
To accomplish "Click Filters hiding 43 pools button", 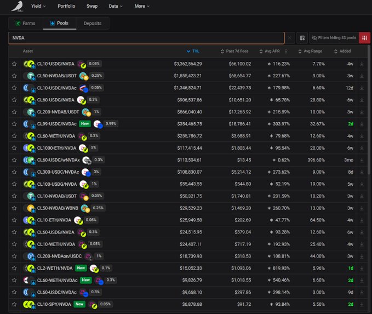I will pyautogui.click(x=334, y=38).
